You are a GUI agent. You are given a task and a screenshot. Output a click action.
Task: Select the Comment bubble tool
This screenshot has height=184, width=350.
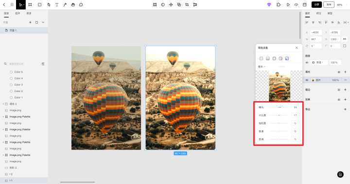point(81,5)
